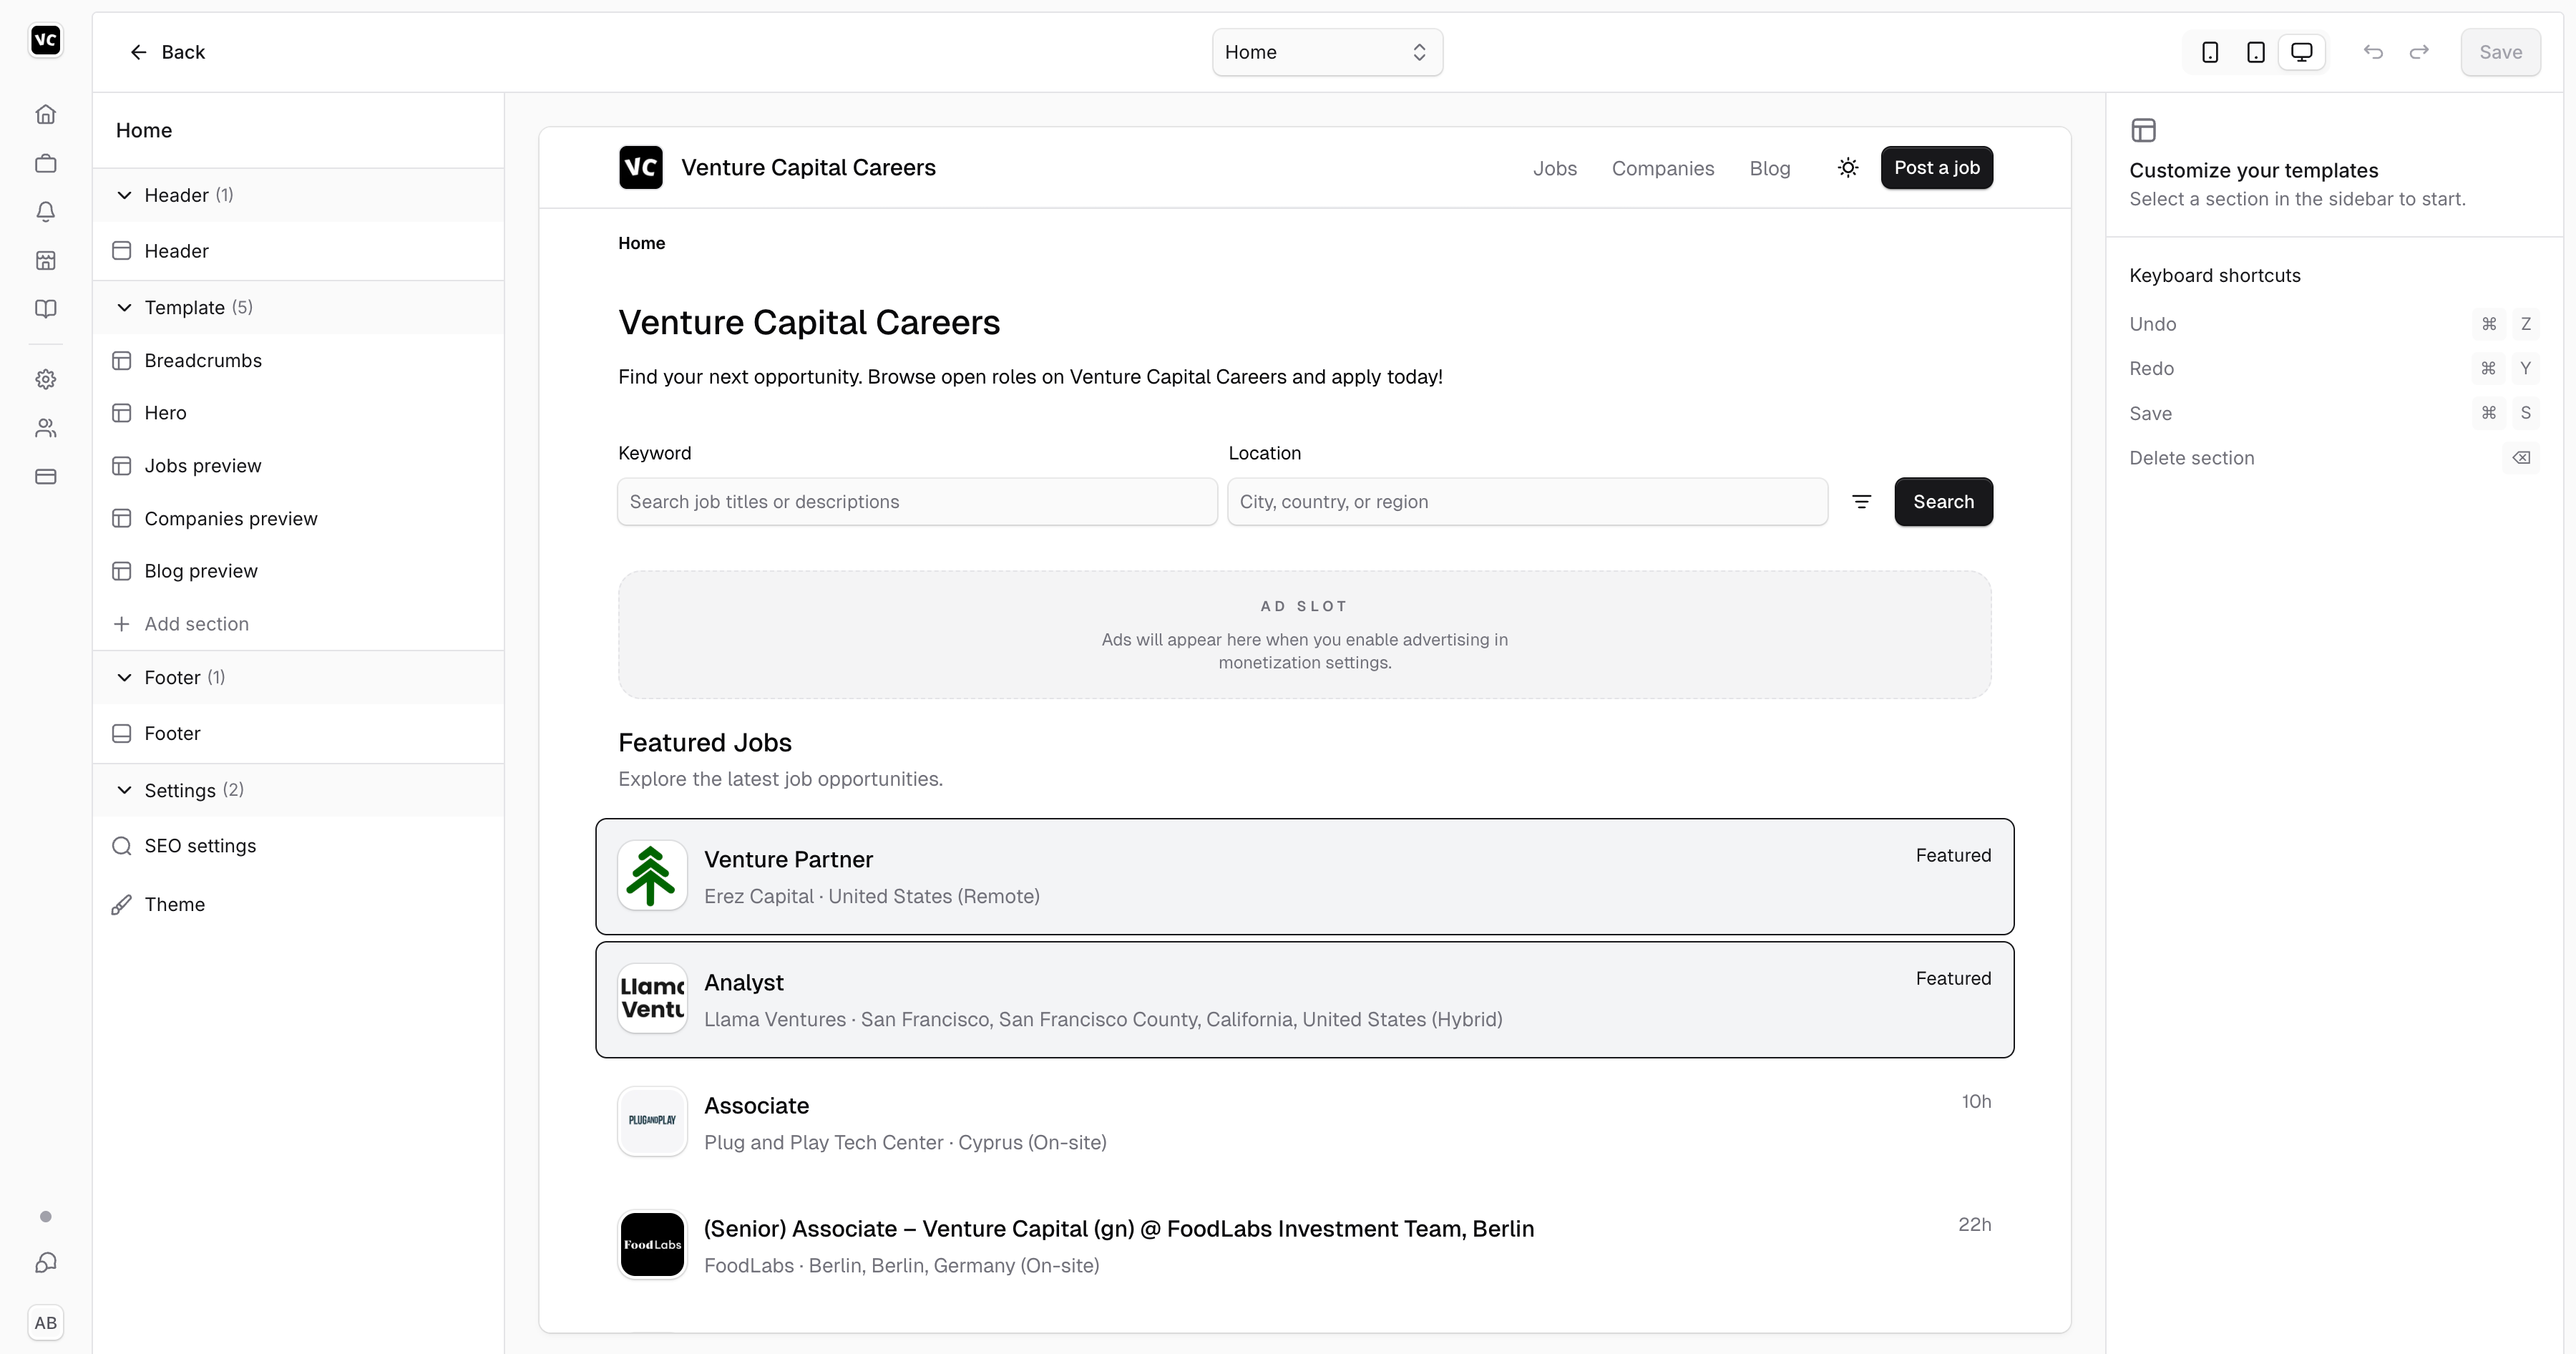Click the Back button
This screenshot has width=2576, height=1354.
167,52
